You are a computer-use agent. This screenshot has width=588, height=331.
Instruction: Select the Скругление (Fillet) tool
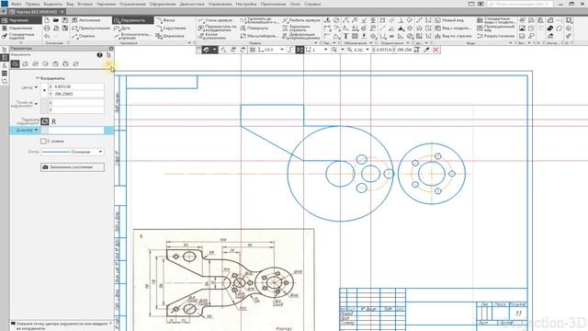coord(171,29)
